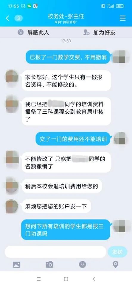This screenshot has height=287, width=132.
Task: Open the emoji smiley picker
Action: (x=83, y=264)
